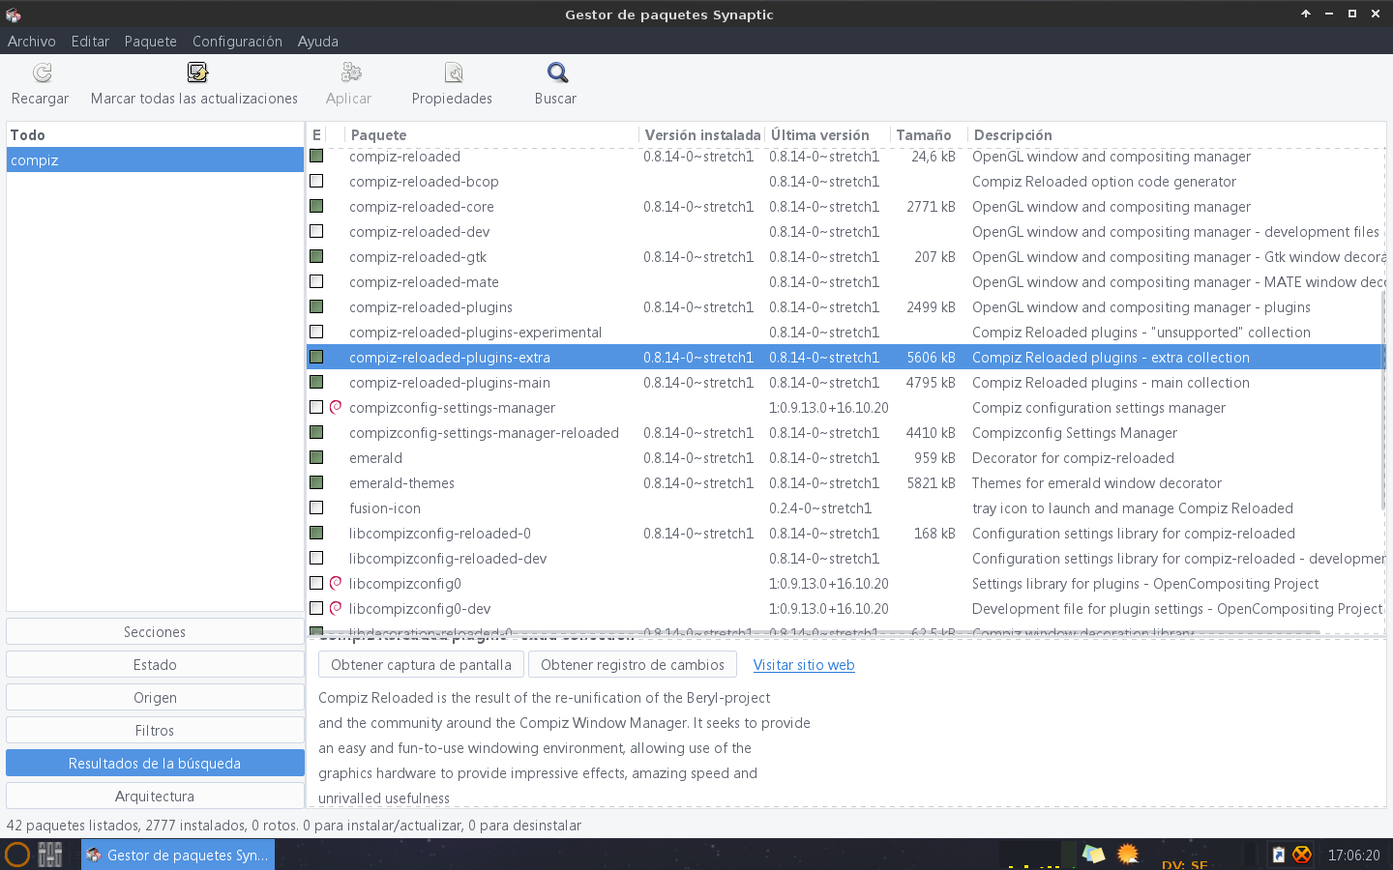The image size is (1393, 870).
Task: Open the Paquete menu
Action: pyautogui.click(x=151, y=42)
